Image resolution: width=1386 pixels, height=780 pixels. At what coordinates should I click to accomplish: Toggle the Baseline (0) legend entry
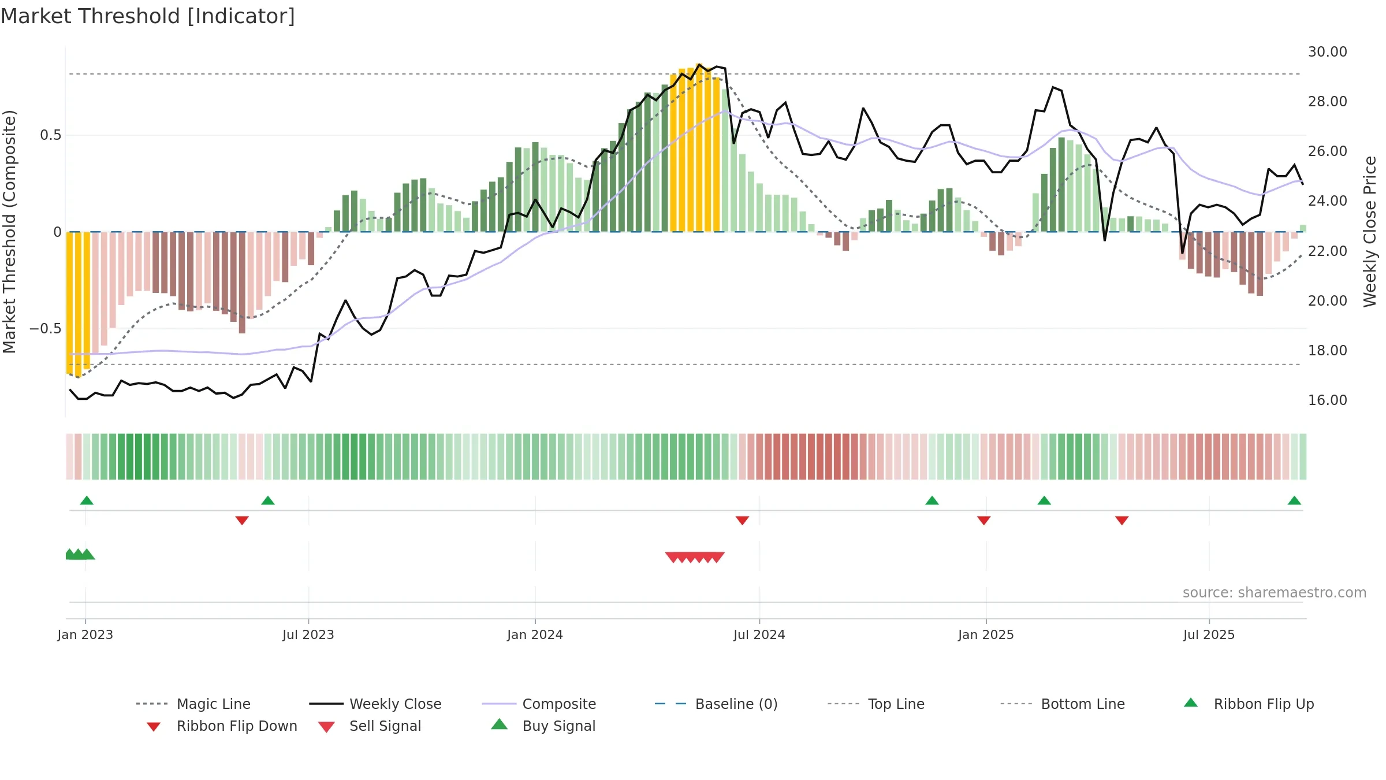(x=716, y=704)
